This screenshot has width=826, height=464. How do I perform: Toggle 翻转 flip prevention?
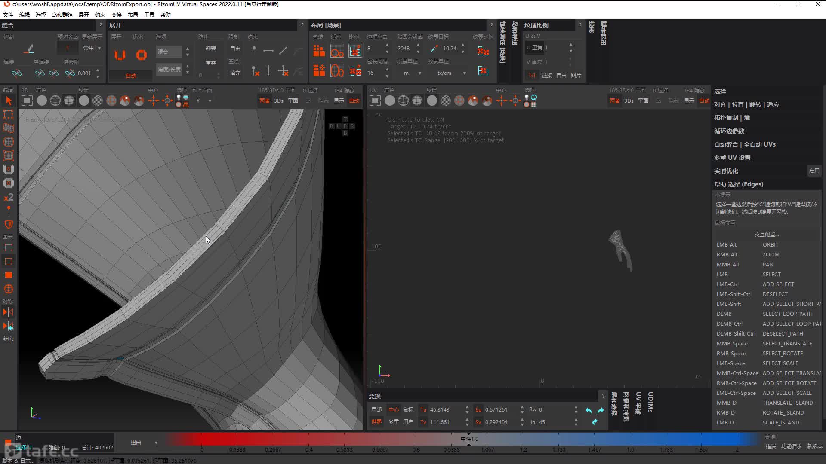pos(211,48)
